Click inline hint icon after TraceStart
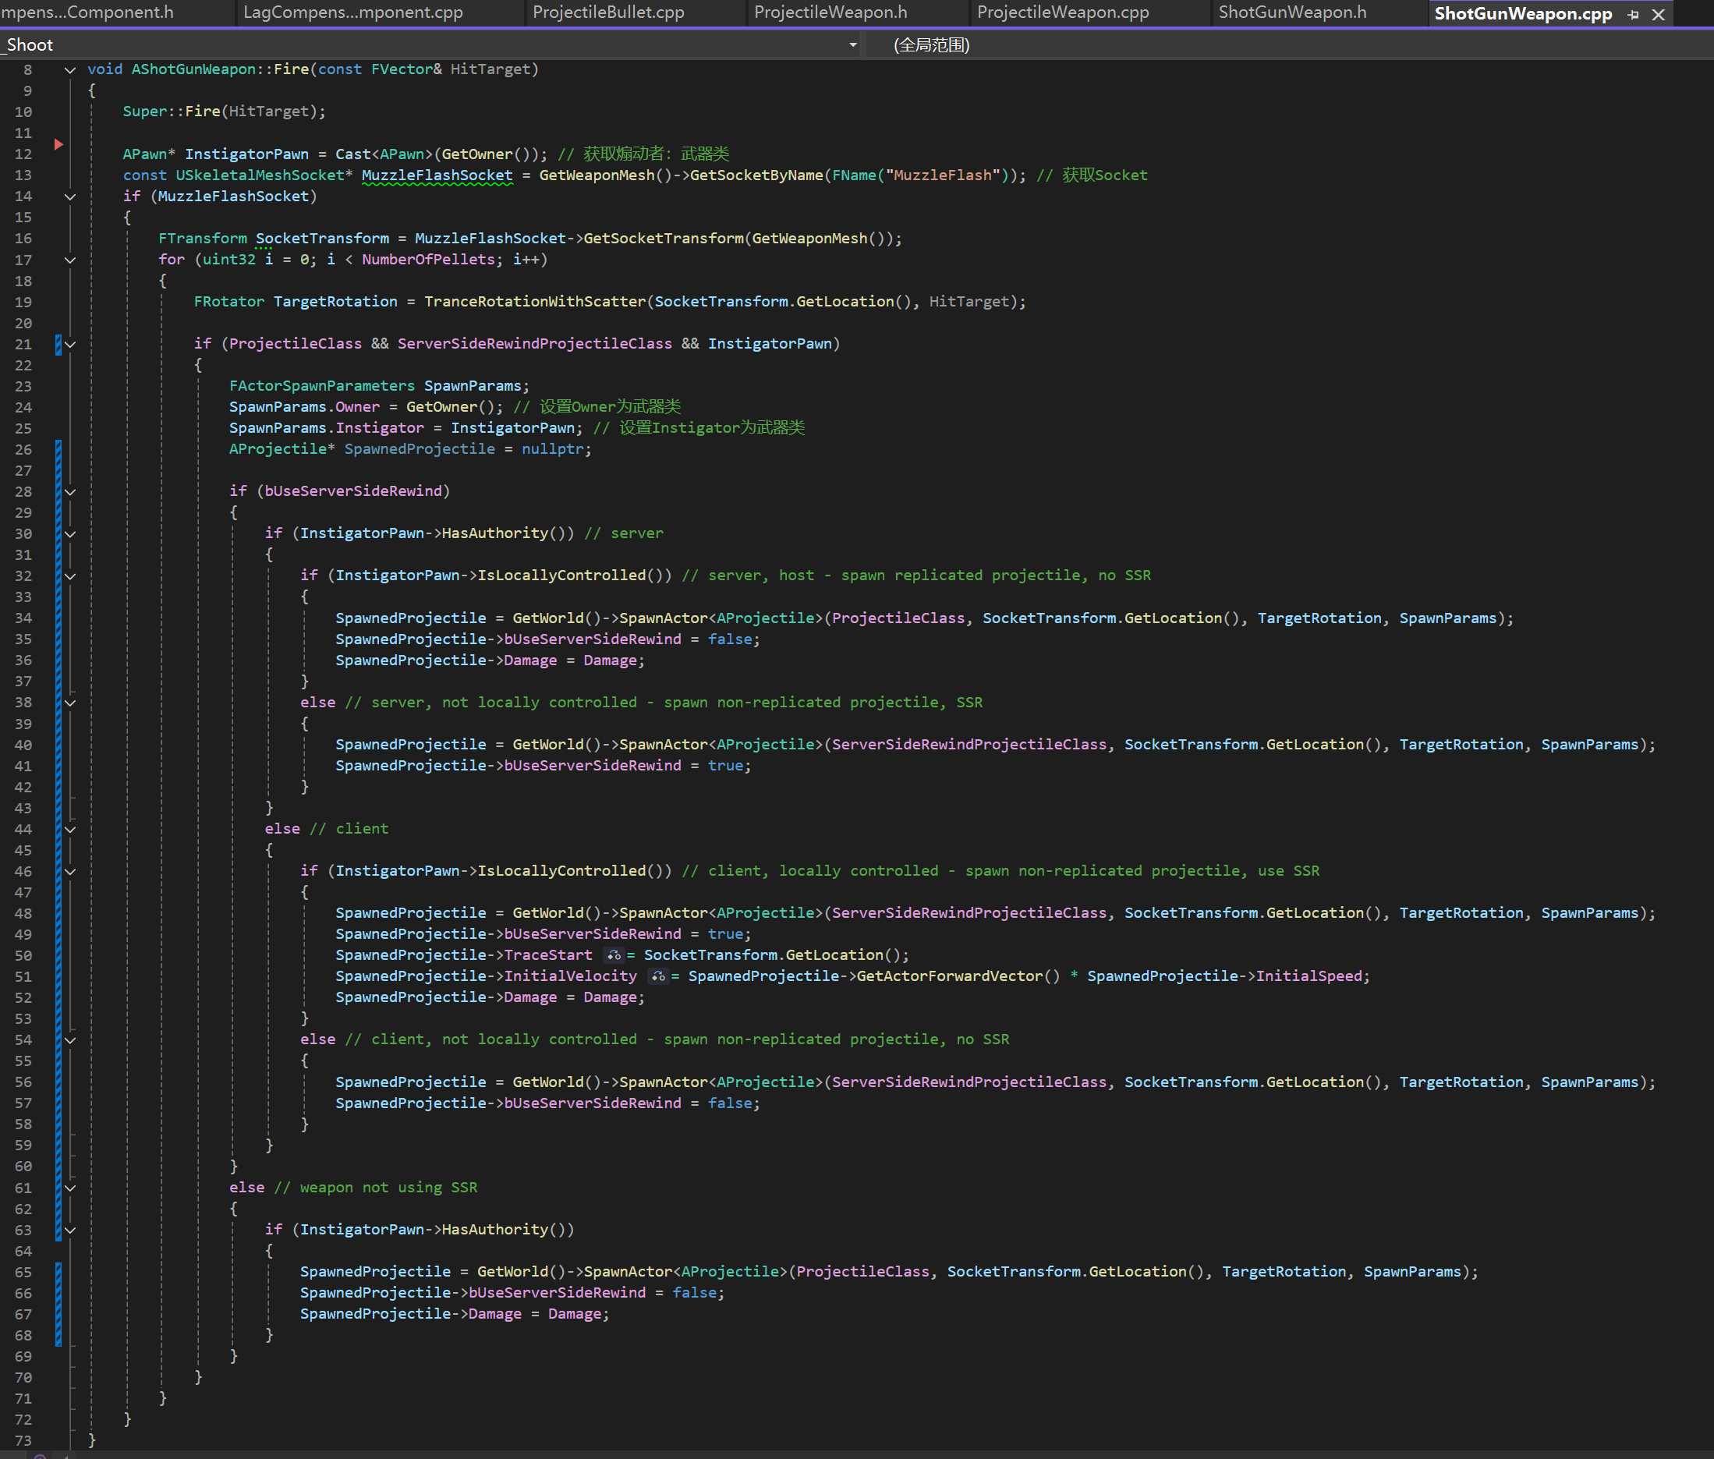Viewport: 1714px width, 1459px height. tap(613, 955)
